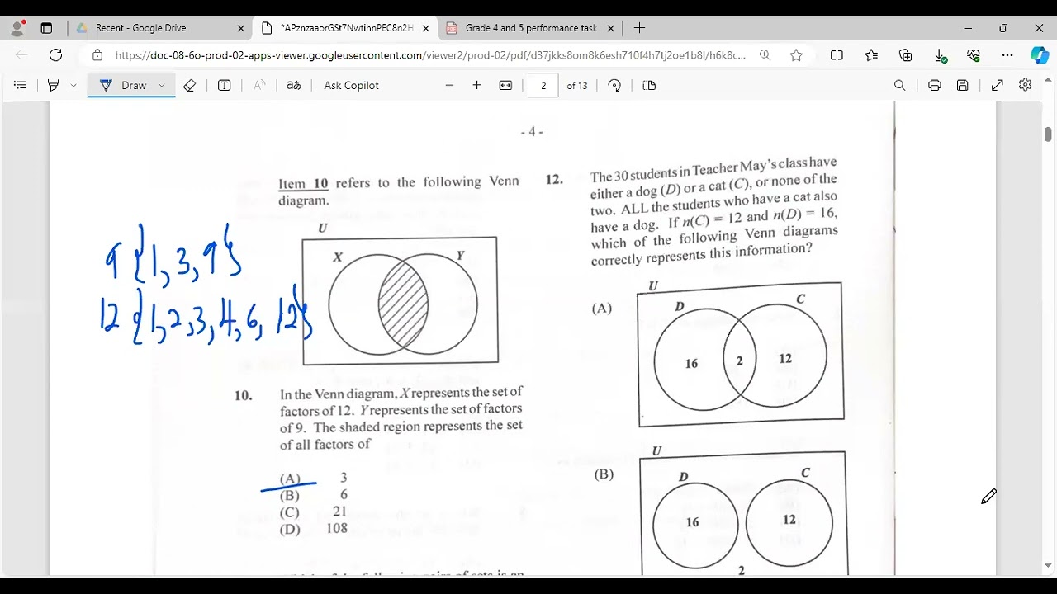Screen dimensions: 1057x594
Task: Click the browser zoom magnifier in address bar
Action: (765, 55)
